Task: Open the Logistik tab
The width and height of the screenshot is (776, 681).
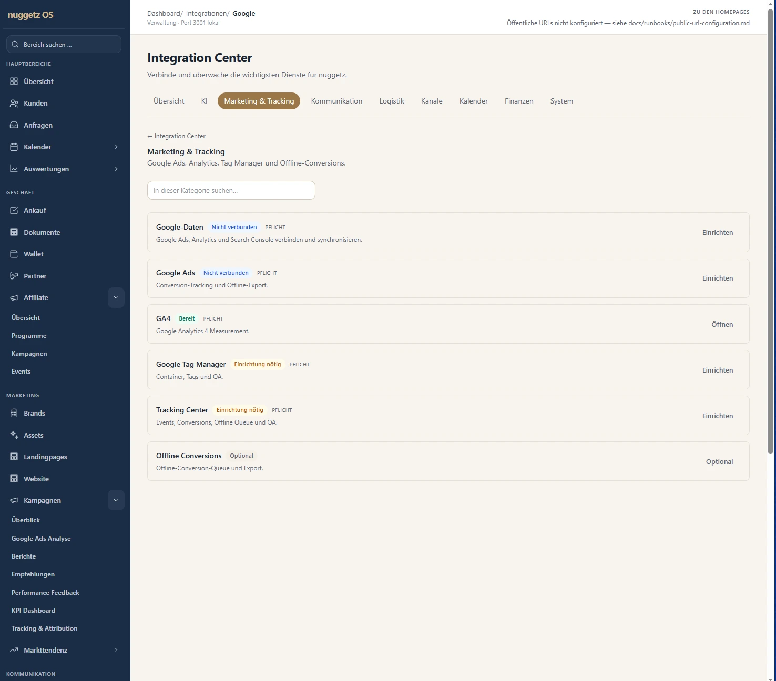Action: tap(392, 101)
